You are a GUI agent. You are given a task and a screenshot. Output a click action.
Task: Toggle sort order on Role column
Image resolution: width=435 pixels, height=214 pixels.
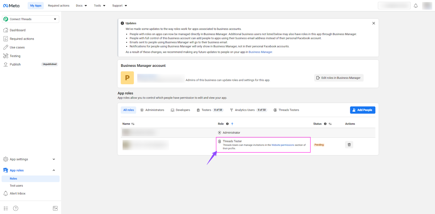[232, 124]
